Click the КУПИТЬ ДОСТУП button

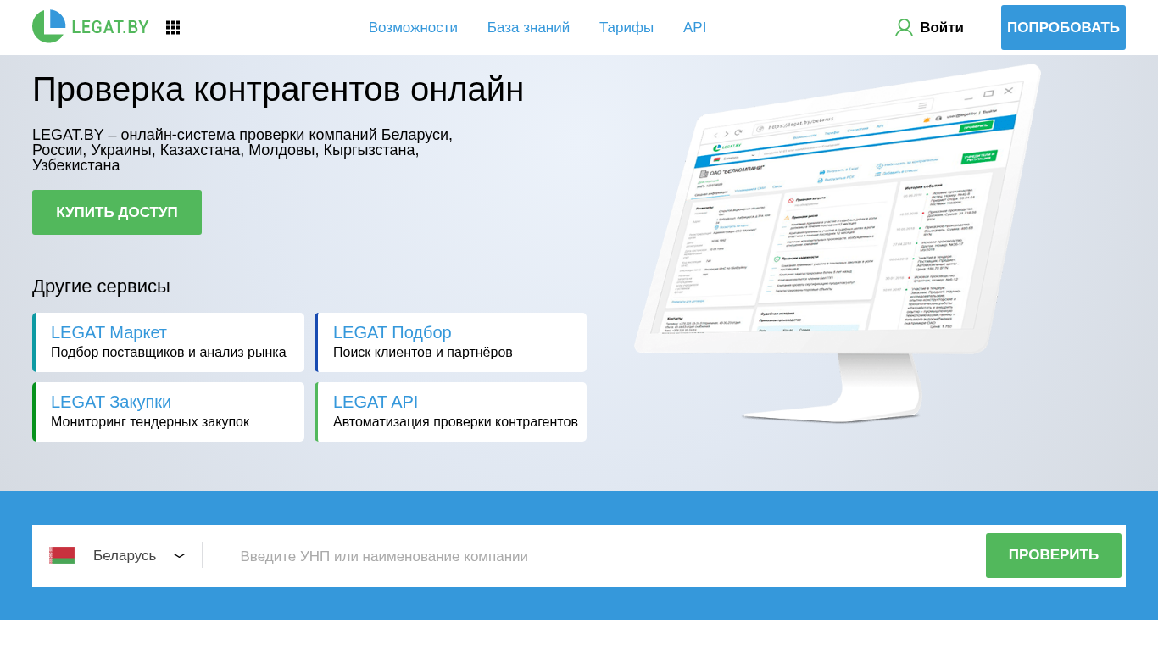tap(117, 212)
